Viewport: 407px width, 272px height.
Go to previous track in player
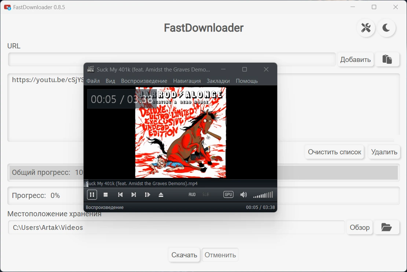(x=120, y=195)
